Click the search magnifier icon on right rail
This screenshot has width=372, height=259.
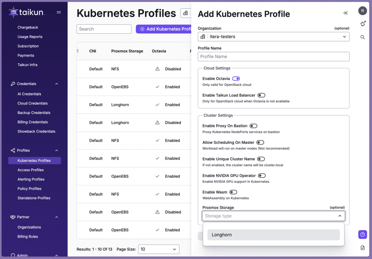pos(362,37)
